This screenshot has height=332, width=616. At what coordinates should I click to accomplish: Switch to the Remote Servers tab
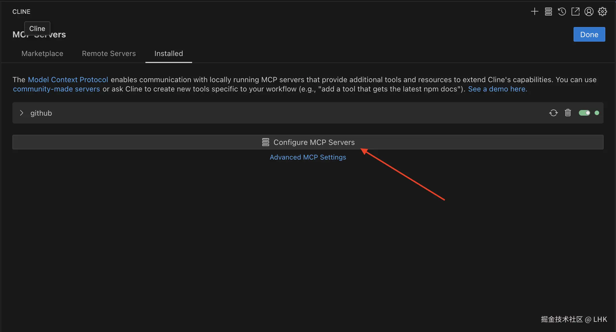[x=109, y=53]
